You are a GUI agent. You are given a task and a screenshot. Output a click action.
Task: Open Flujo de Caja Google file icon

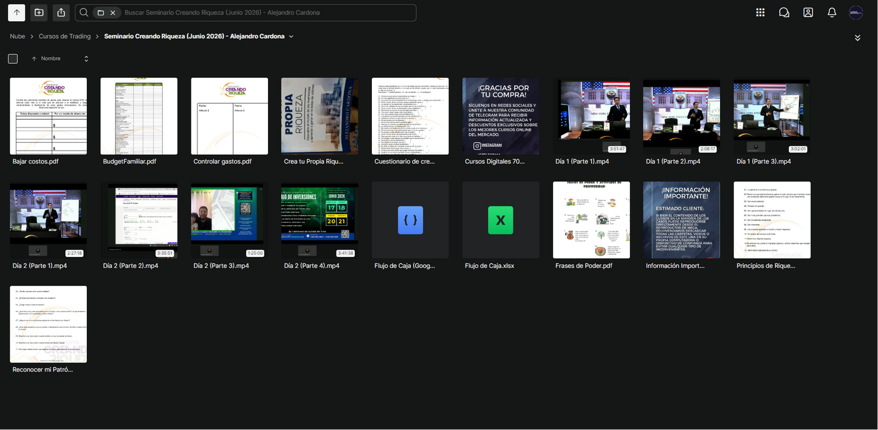pyautogui.click(x=410, y=220)
